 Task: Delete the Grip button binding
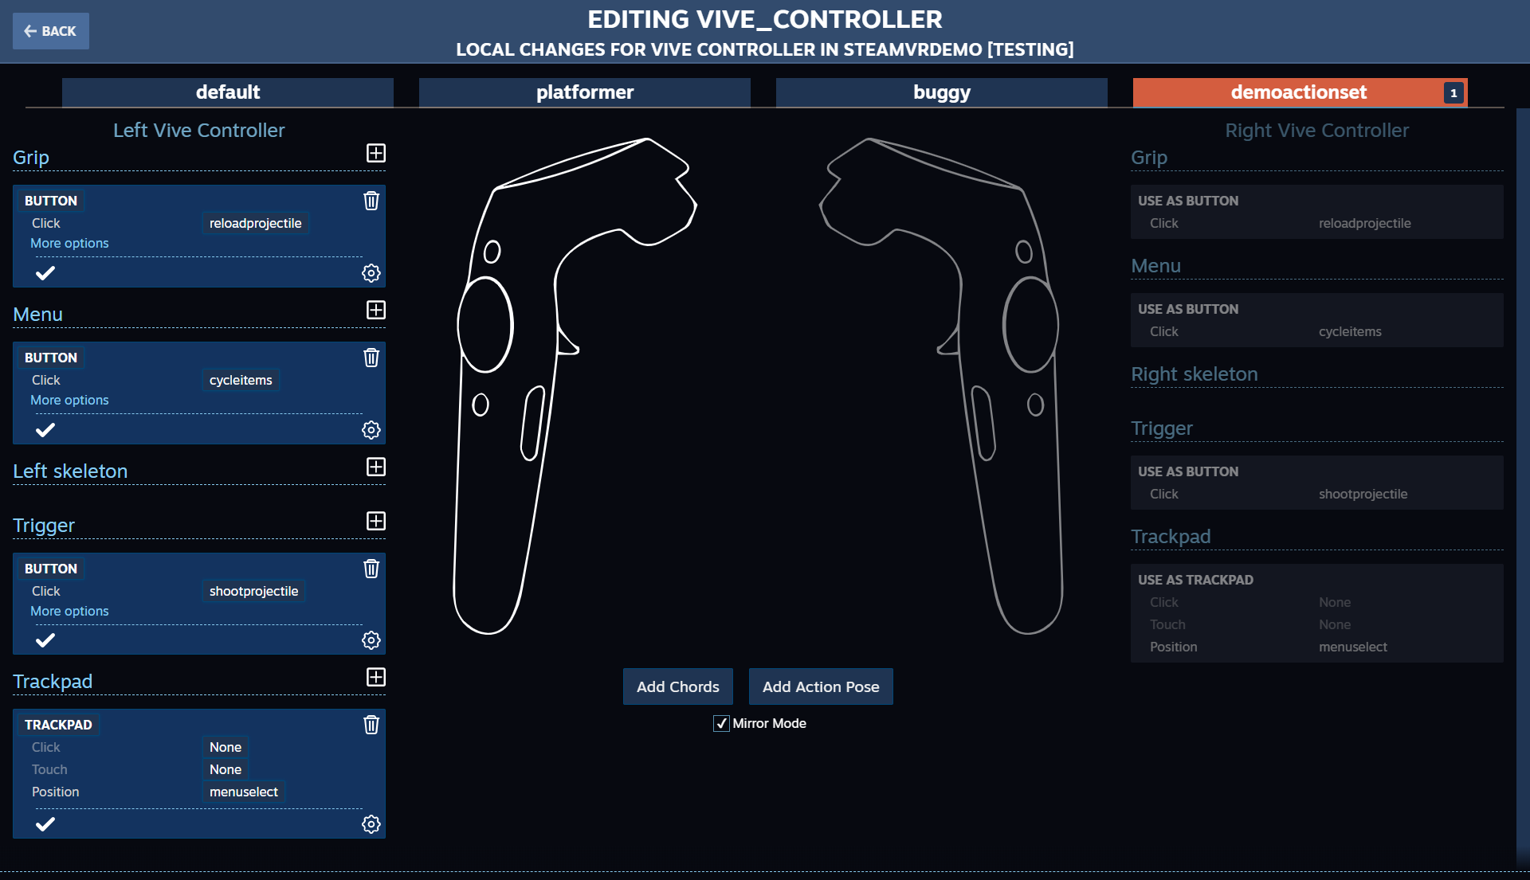tap(371, 201)
